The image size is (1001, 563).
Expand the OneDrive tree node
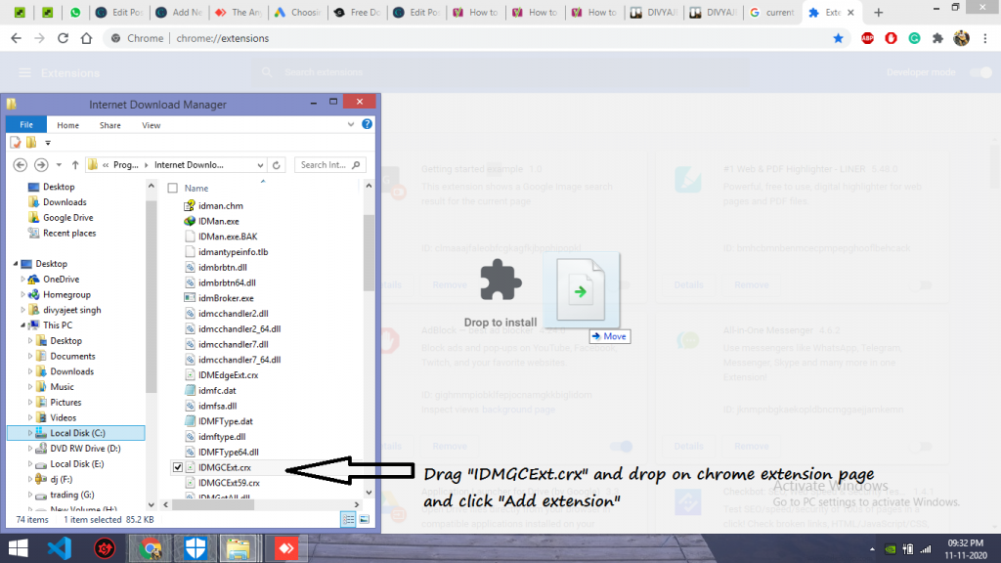23,279
